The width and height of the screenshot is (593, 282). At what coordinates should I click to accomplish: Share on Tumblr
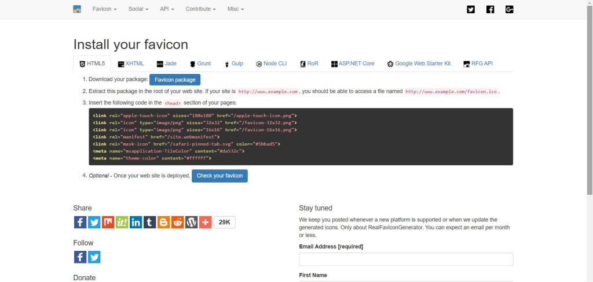(x=150, y=222)
